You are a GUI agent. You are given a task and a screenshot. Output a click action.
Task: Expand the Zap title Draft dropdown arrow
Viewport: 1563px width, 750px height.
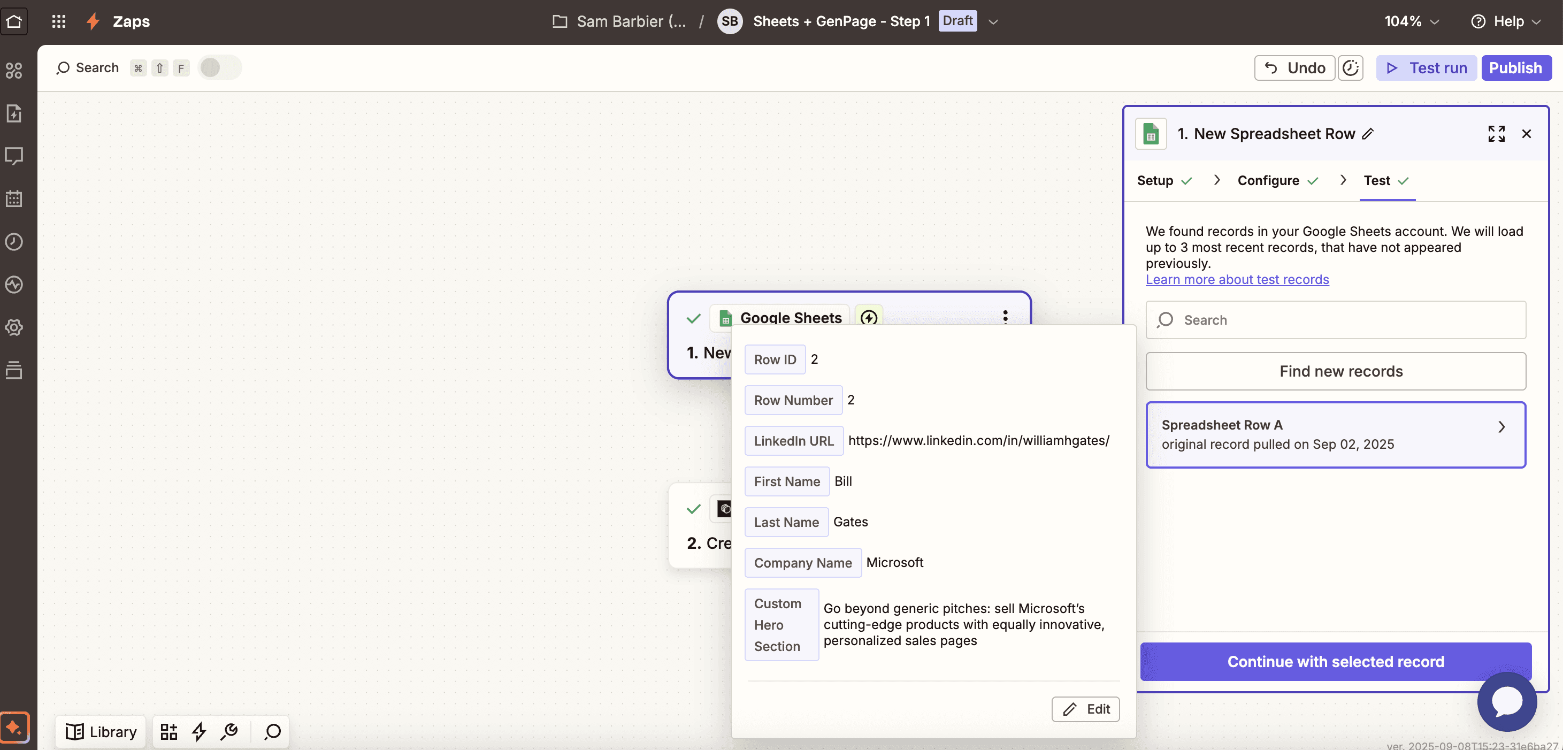(993, 22)
